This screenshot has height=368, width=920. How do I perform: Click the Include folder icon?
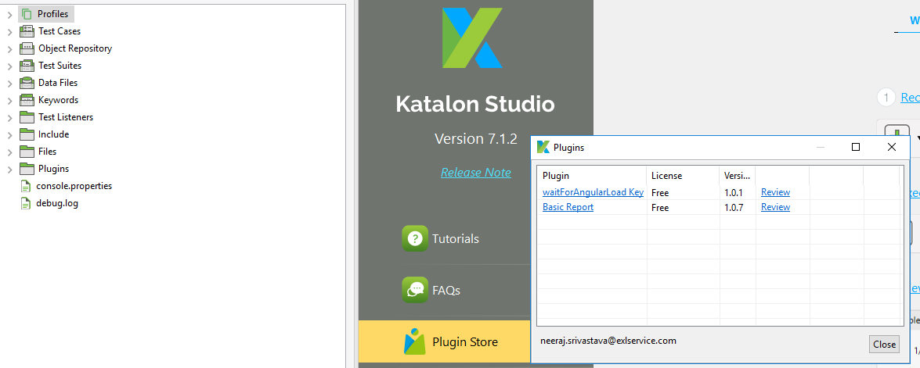[x=27, y=134]
